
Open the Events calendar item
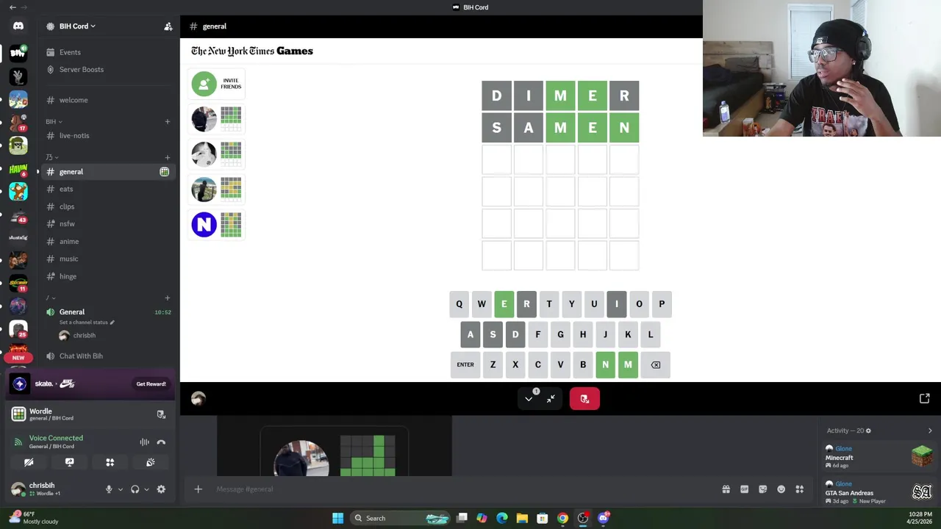[70, 52]
